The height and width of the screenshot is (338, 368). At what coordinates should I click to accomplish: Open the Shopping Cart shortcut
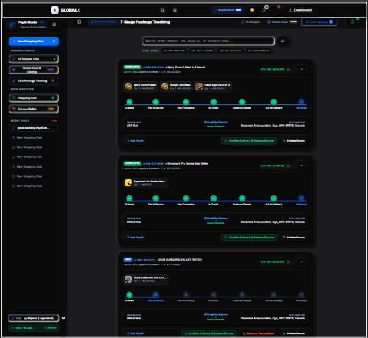point(34,98)
